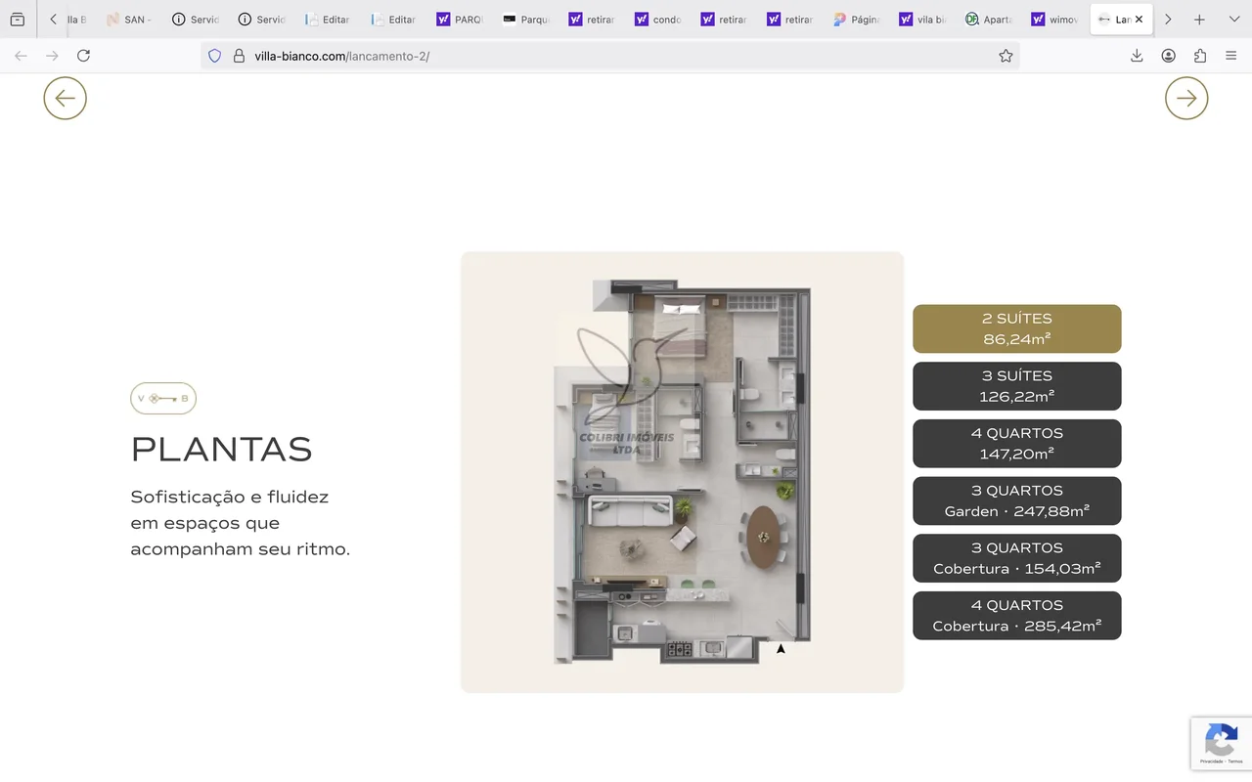Click the tracking protection shield icon

215,56
